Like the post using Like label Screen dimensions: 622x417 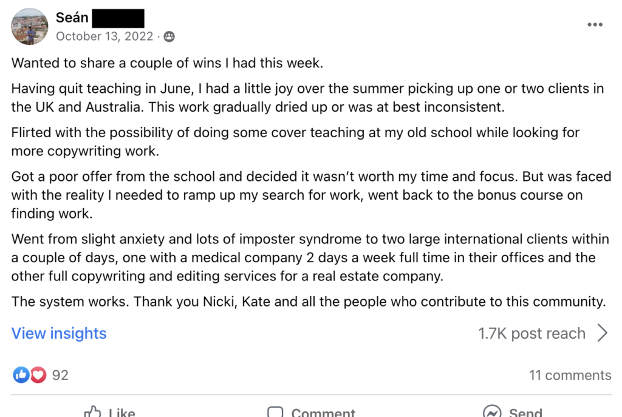(121, 412)
